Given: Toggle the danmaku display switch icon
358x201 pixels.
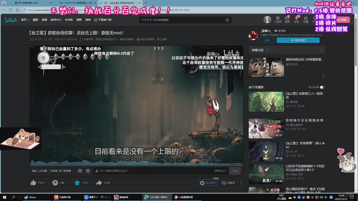Looking at the screenshot, I should 80,171.
